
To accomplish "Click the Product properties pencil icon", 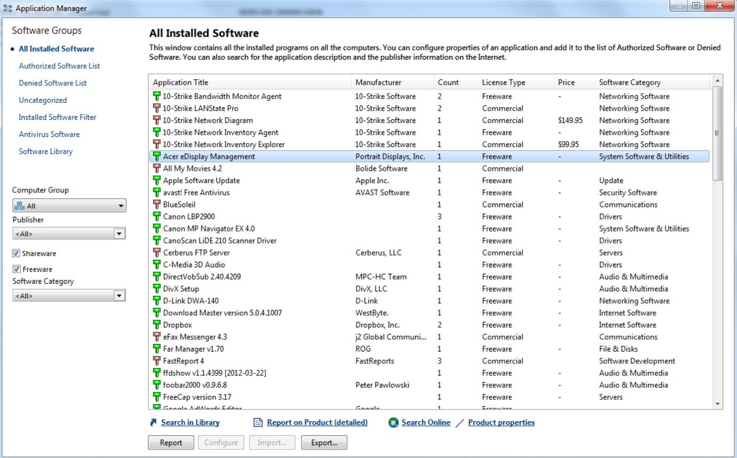I will point(459,422).
